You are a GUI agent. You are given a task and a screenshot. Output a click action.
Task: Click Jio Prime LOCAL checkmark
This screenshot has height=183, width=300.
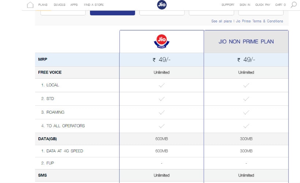pyautogui.click(x=162, y=85)
